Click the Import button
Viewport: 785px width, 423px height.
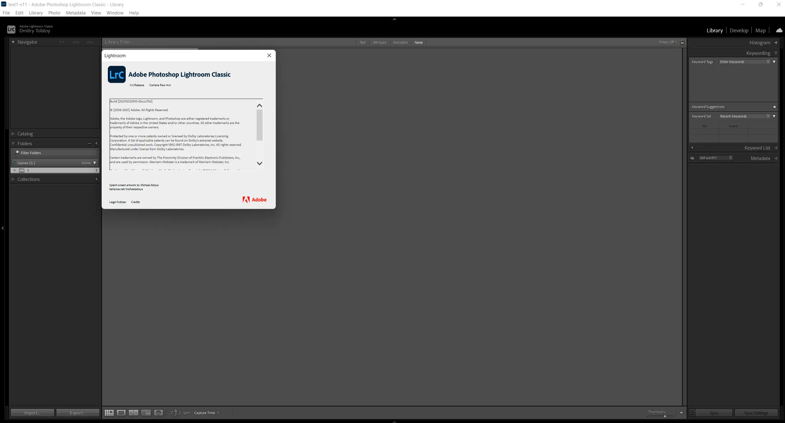click(32, 413)
